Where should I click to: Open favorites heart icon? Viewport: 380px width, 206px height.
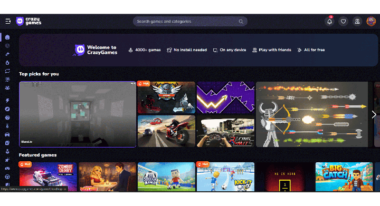343,21
